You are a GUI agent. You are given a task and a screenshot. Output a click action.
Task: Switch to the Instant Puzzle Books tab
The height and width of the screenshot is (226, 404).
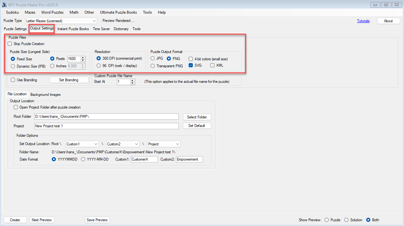(73, 29)
